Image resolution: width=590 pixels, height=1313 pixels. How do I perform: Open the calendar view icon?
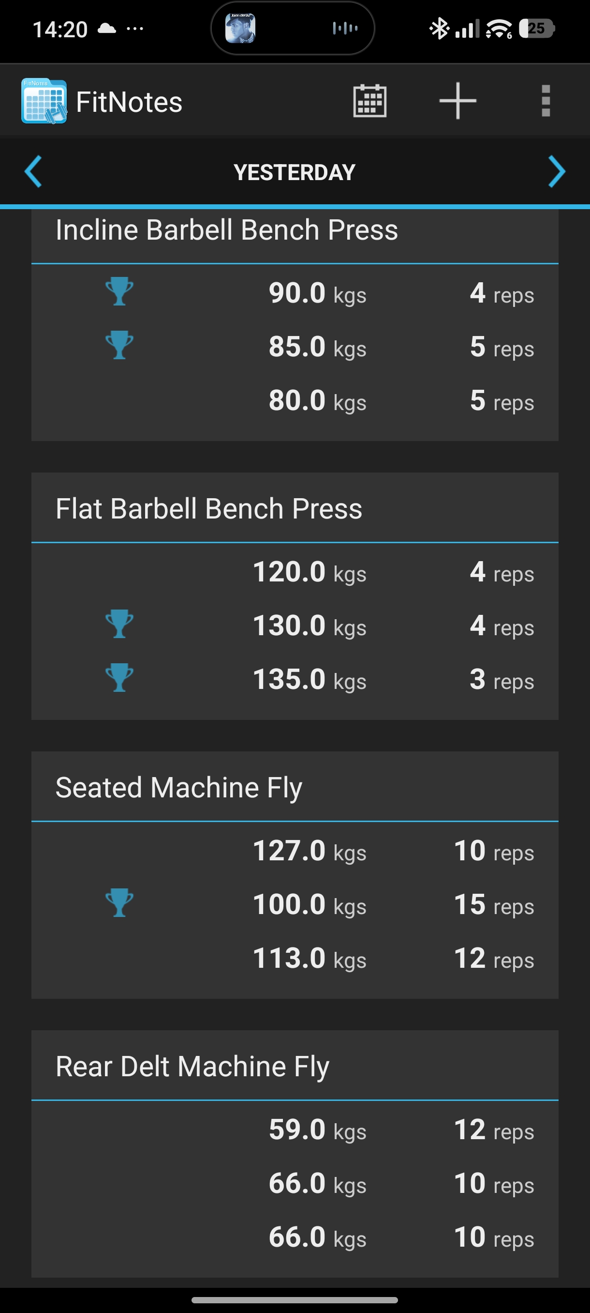(x=369, y=101)
